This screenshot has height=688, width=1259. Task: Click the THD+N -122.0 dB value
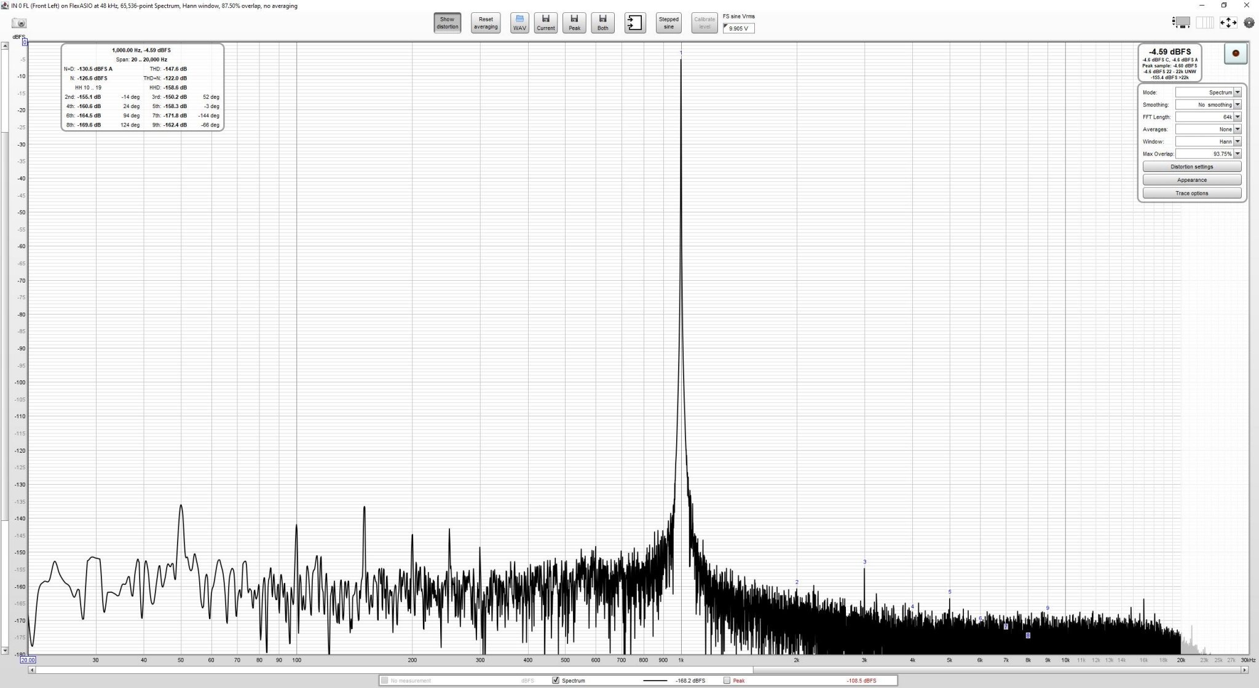(x=175, y=78)
